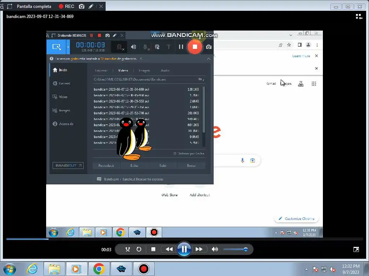Click the 00:03 elapsed time display
The image size is (369, 276).
[x=106, y=249]
